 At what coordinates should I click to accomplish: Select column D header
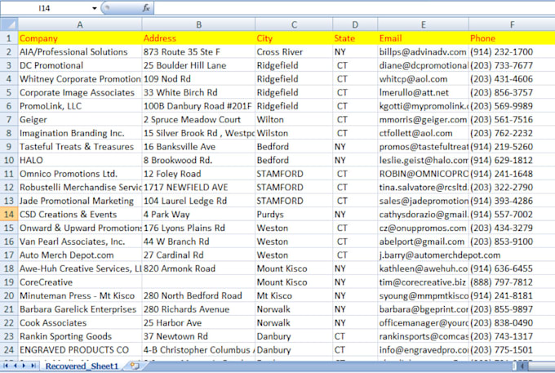355,24
